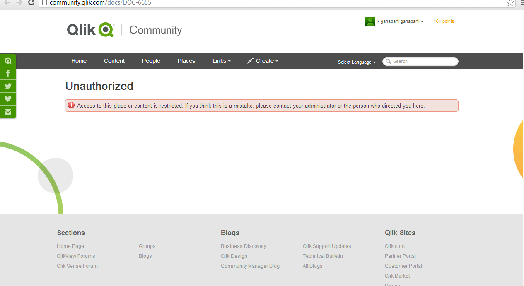Image resolution: width=524 pixels, height=286 pixels.
Task: Click the 161 points link
Action: (x=444, y=21)
